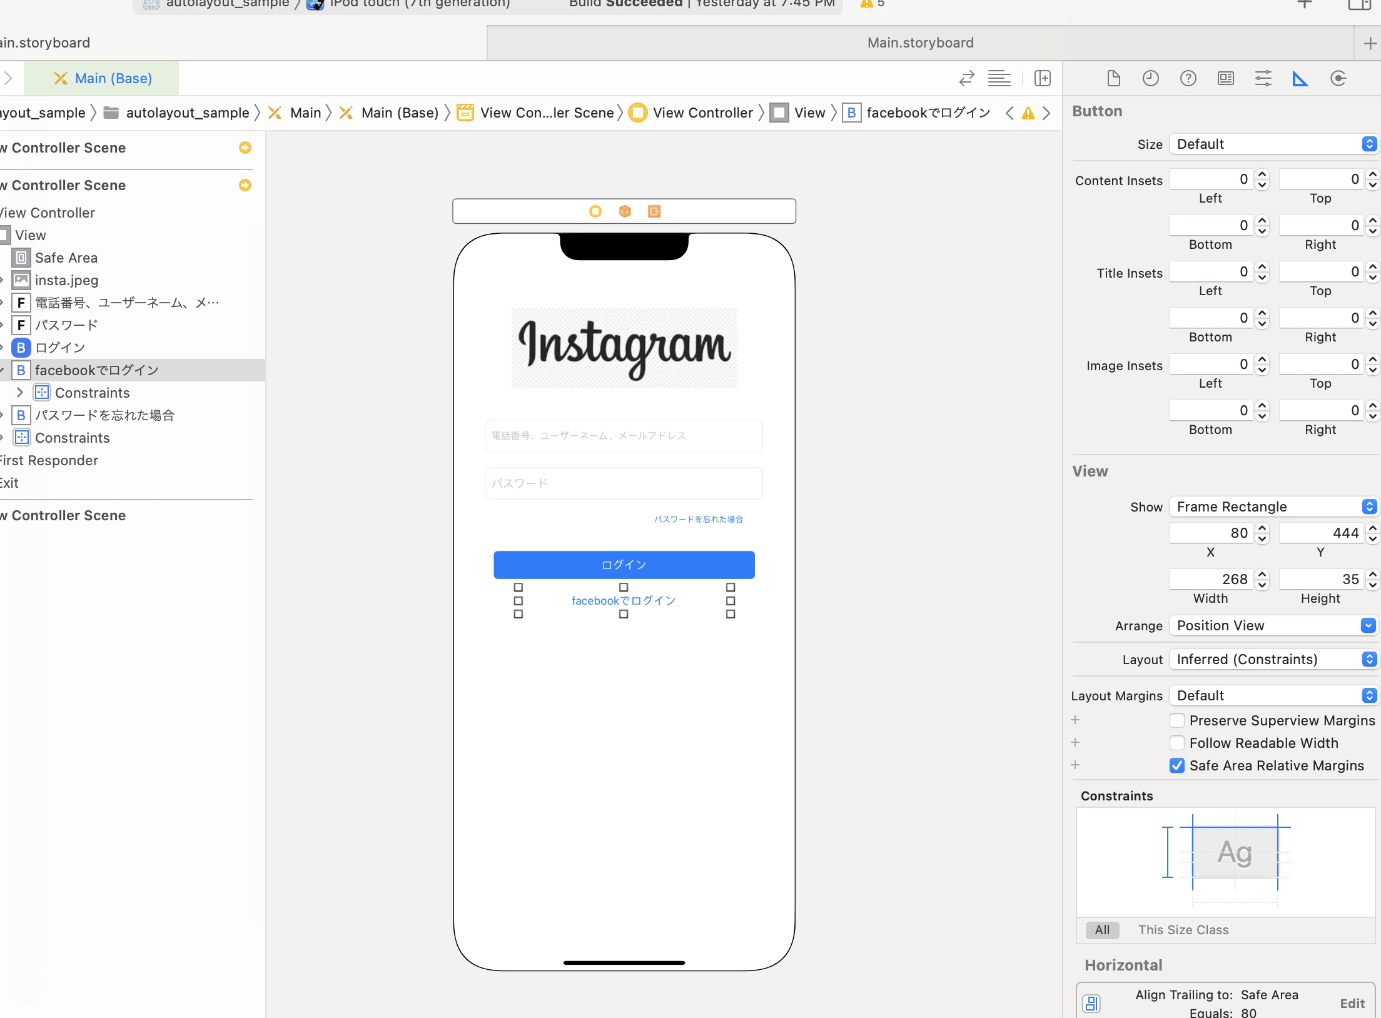Open the File inspector icon
1381x1018 pixels.
[1113, 78]
